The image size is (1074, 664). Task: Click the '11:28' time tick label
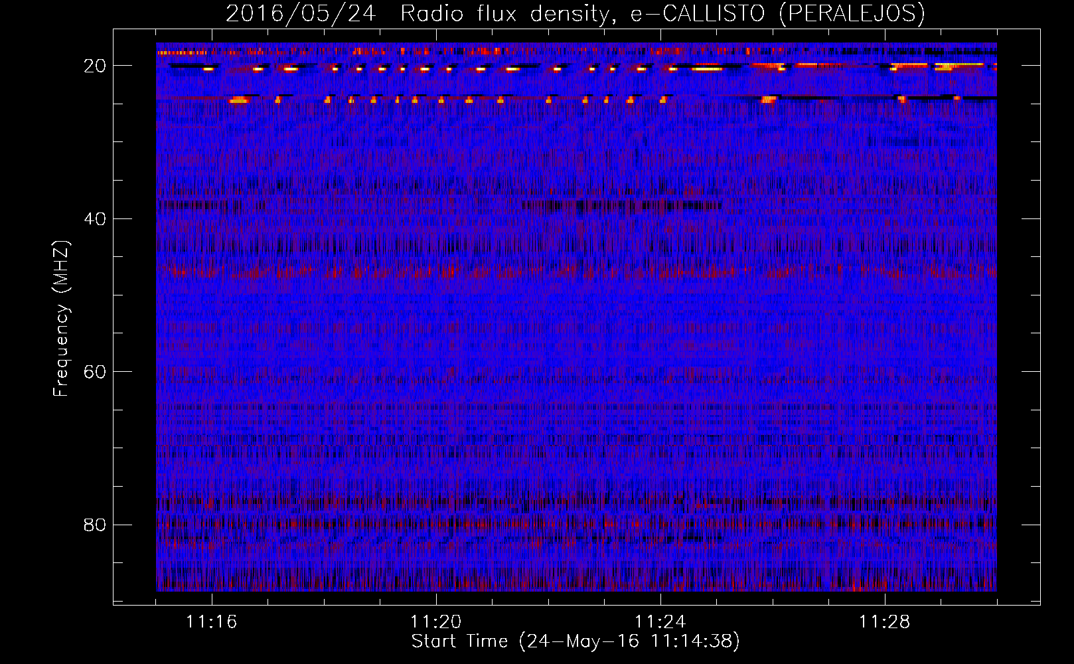point(884,622)
